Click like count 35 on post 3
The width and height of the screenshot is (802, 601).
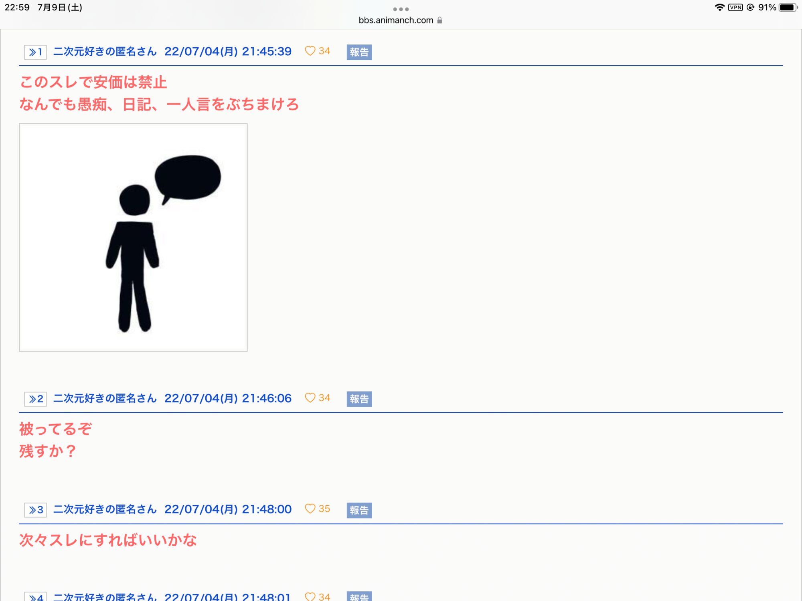click(324, 509)
